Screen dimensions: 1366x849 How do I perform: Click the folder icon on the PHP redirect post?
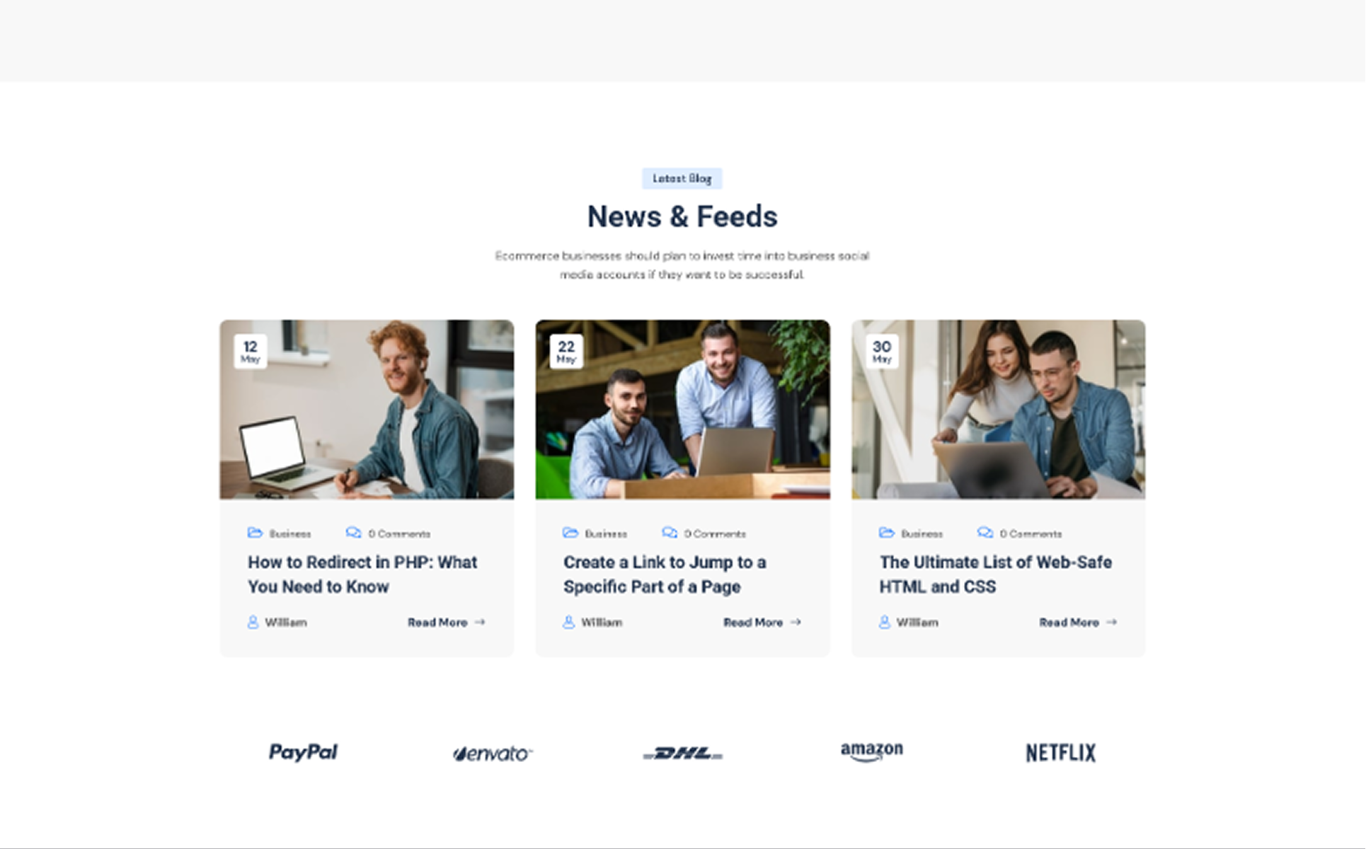(x=255, y=533)
